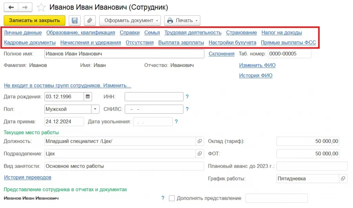Open position field selection icon
The image size is (353, 208).
(x=200, y=141)
